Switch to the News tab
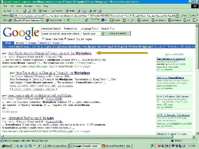 pyautogui.click(x=56, y=43)
